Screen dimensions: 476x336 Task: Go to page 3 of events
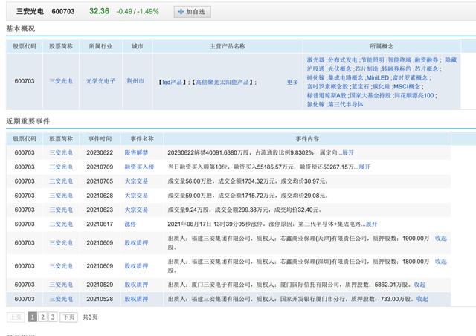(53, 317)
